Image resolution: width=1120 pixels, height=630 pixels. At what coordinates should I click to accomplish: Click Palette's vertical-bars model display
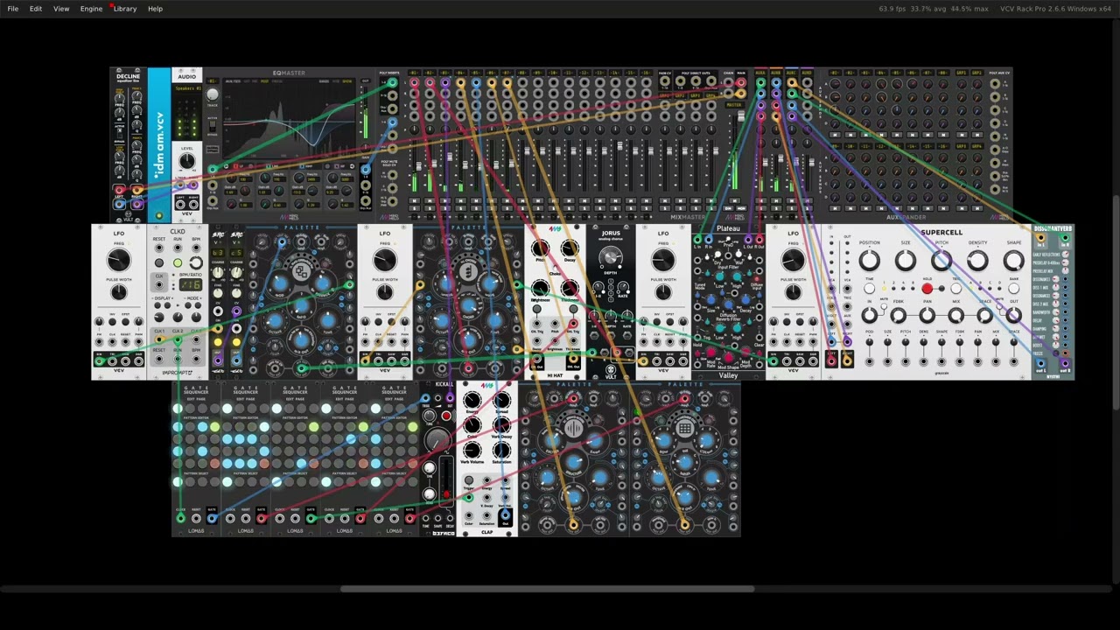(x=573, y=428)
